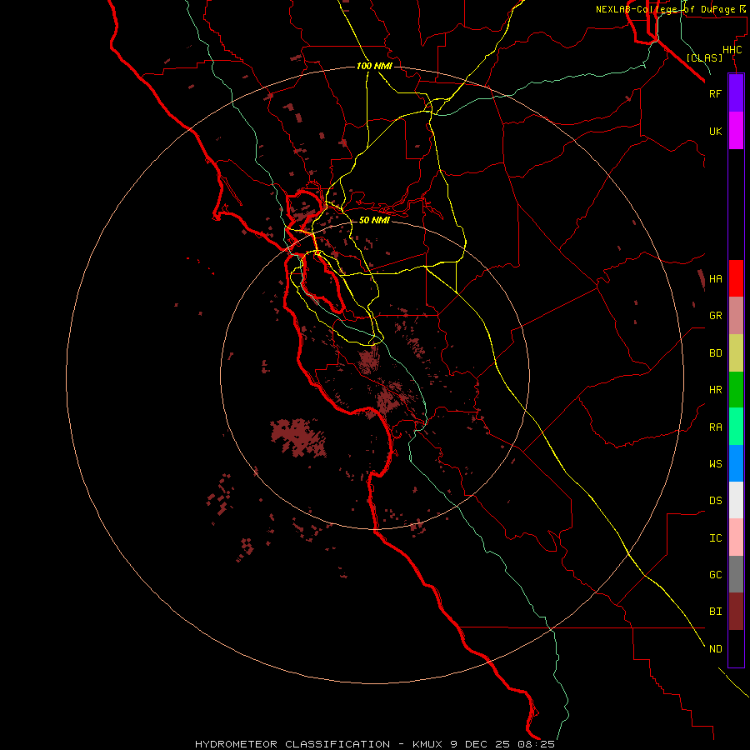Click the "DS" legend label

[x=715, y=501]
